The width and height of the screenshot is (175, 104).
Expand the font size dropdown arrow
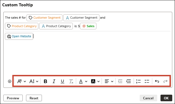tap(37, 81)
